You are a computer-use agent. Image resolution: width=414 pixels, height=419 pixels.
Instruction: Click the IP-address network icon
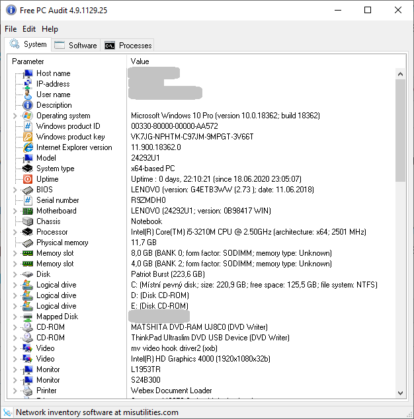28,84
